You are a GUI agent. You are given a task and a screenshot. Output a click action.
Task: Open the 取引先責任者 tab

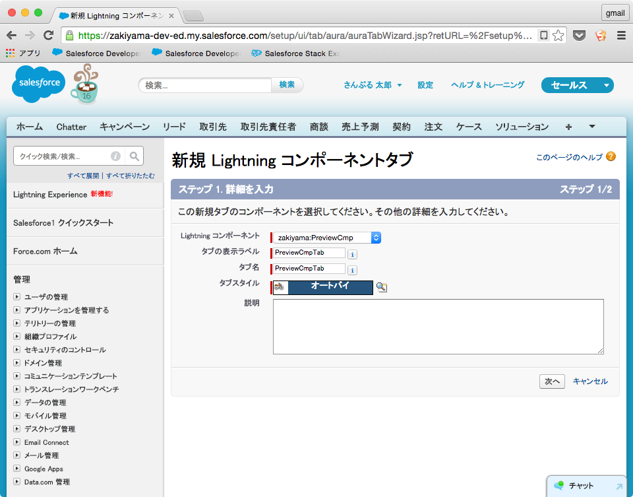point(268,127)
